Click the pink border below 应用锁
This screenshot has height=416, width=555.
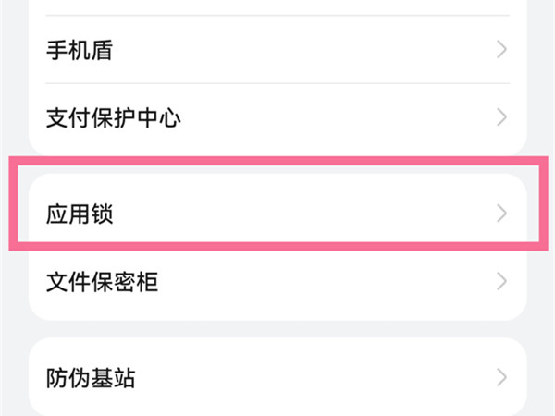277,246
